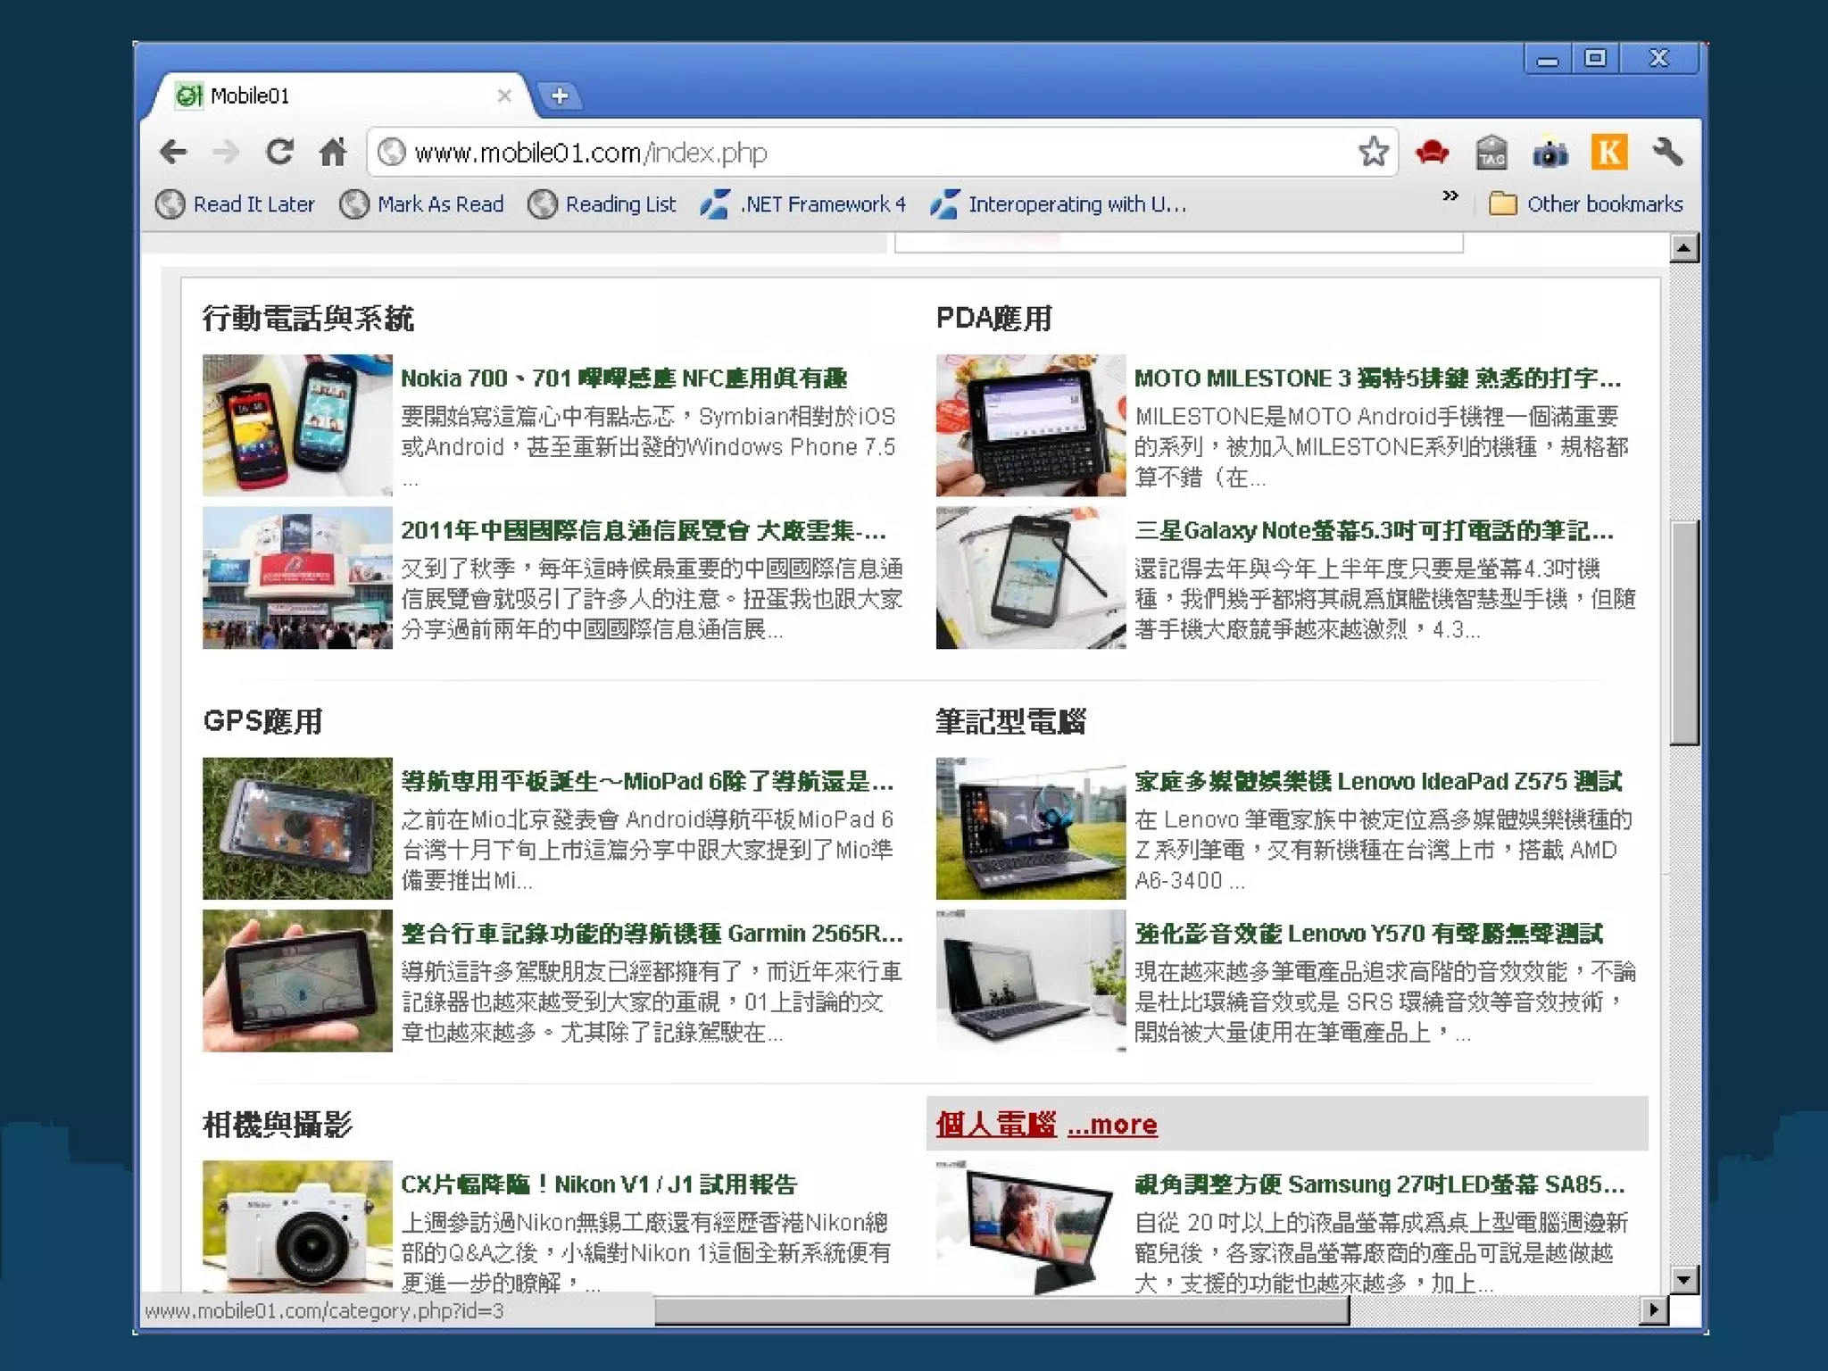Expand hidden bookmarks with double chevron
The image size is (1828, 1371).
tap(1450, 196)
